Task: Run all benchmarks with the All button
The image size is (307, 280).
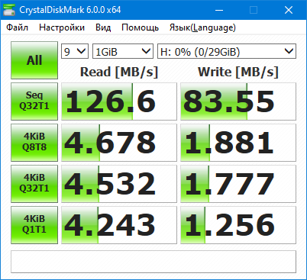Action: pyautogui.click(x=34, y=60)
